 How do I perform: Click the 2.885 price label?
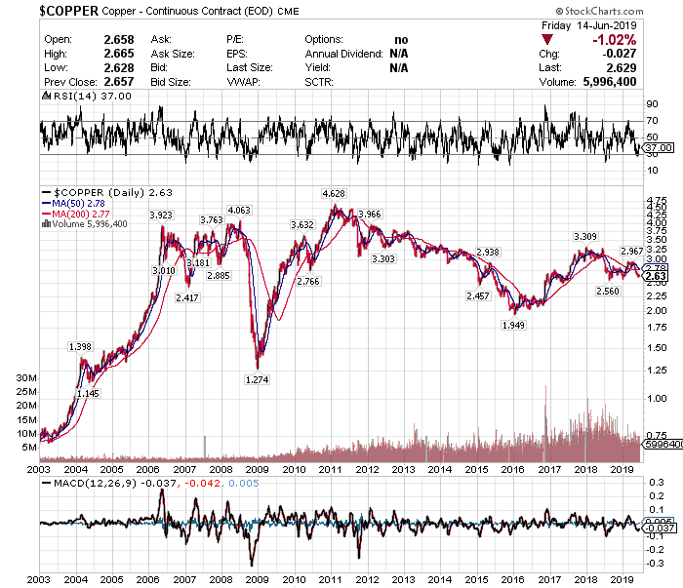219,276
